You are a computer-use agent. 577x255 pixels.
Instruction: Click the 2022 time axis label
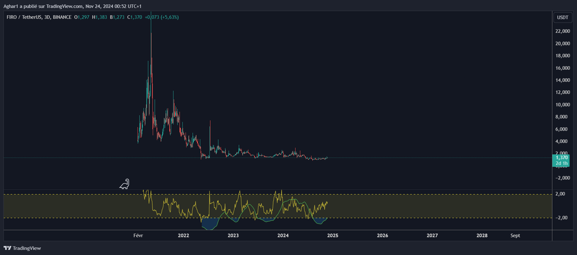point(183,235)
